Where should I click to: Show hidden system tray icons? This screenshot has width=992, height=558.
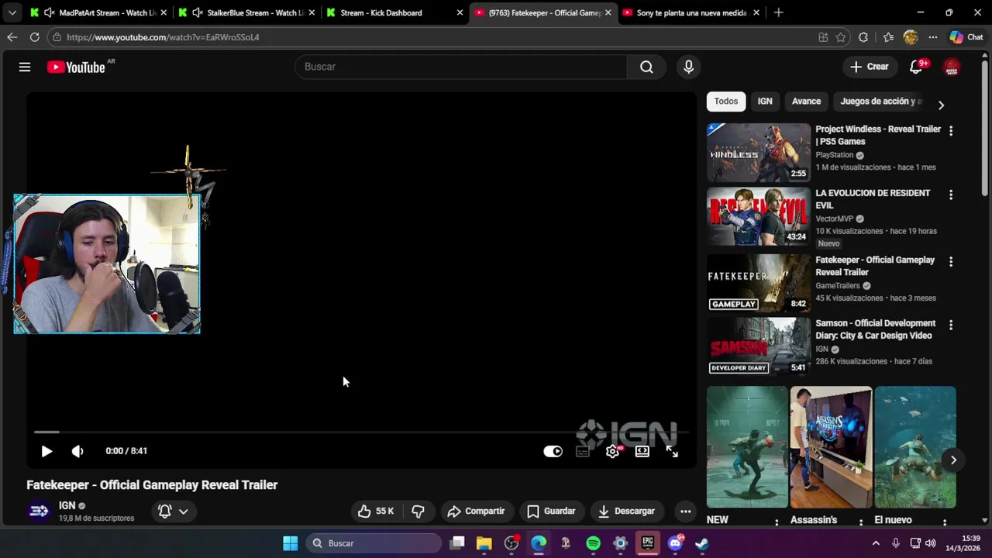click(876, 543)
